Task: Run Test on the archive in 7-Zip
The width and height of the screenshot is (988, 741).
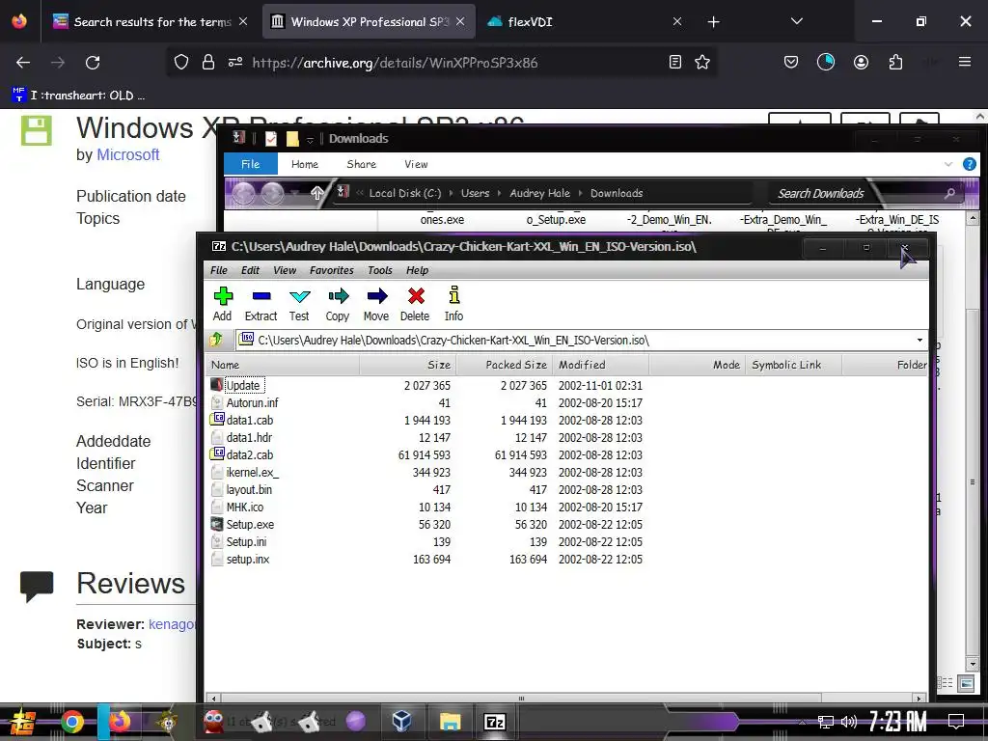Action: [x=299, y=304]
